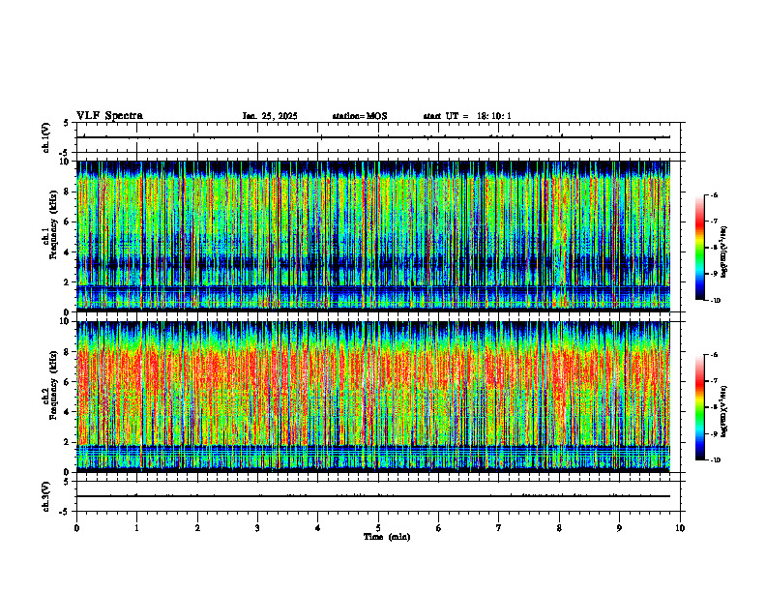Click the "ch.3(V)" axis label of the bottom waveform
Viewport: 766px width, 592px height.
click(45, 496)
